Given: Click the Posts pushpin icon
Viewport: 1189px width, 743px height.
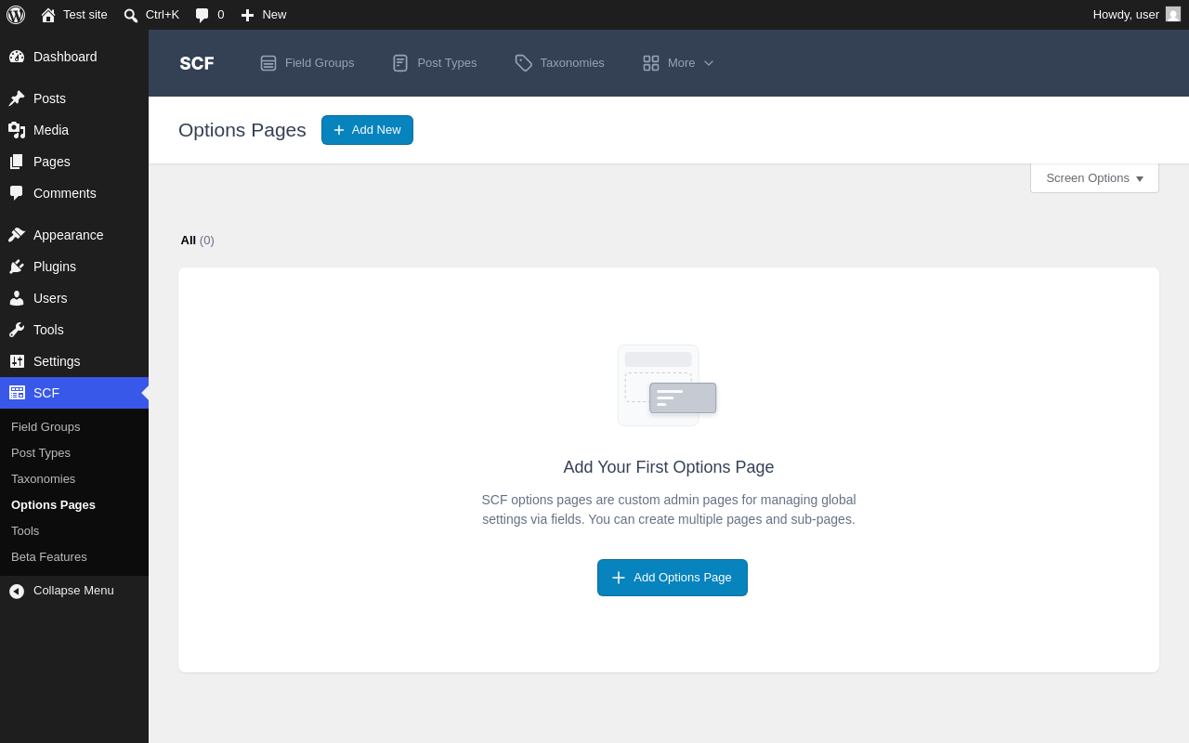Looking at the screenshot, I should click(17, 98).
